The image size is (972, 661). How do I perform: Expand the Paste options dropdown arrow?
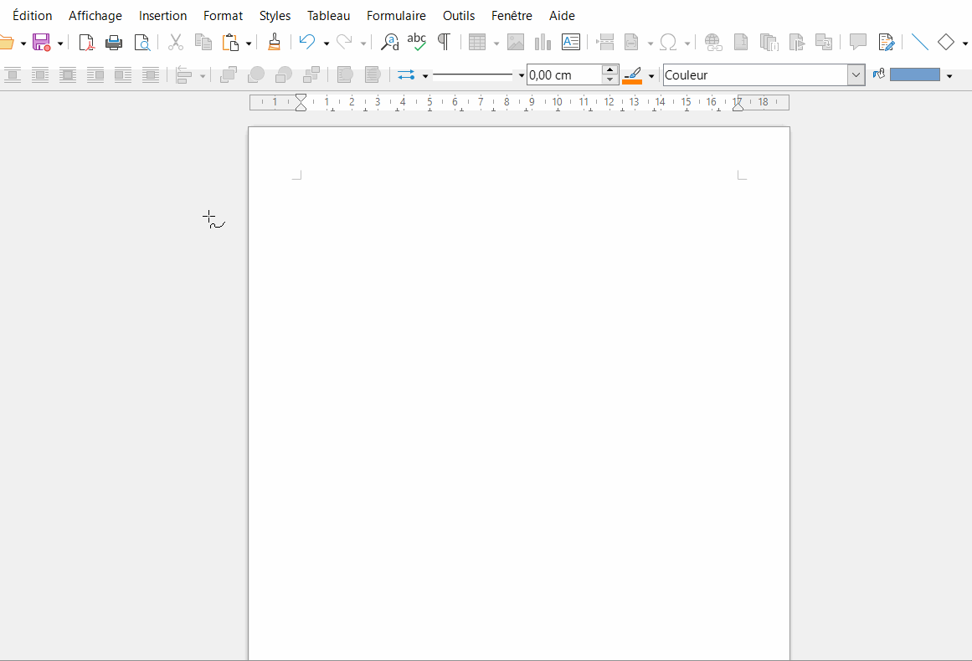(x=249, y=44)
